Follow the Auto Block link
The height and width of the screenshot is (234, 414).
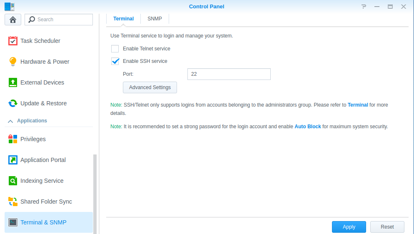(308, 127)
